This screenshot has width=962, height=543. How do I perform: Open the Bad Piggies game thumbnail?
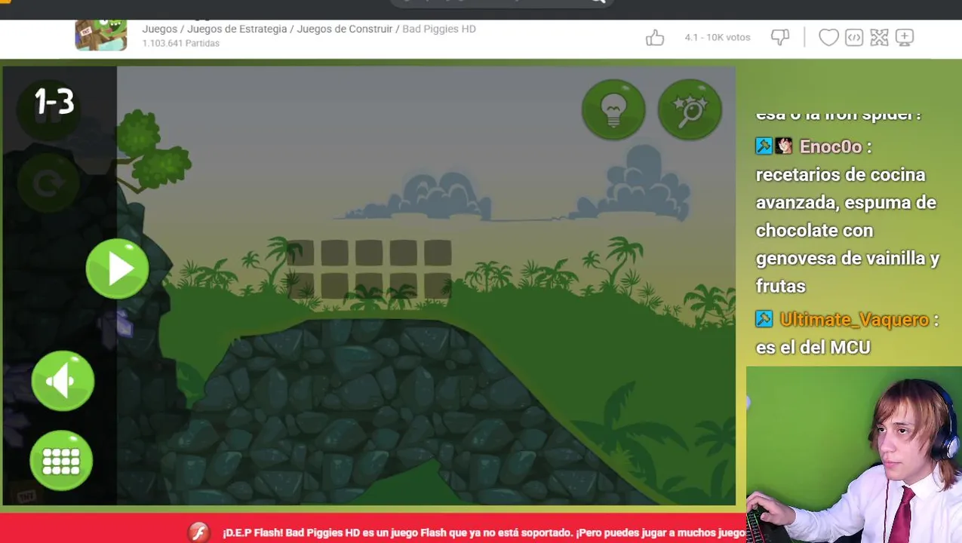pyautogui.click(x=101, y=35)
